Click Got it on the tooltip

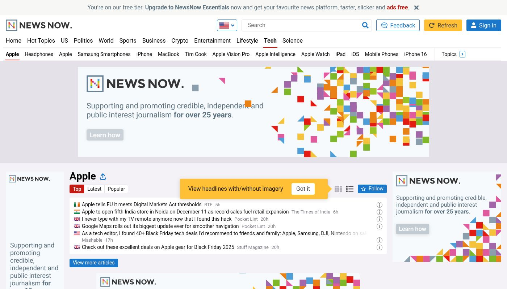303,189
